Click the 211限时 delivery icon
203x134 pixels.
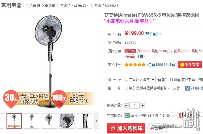[x=187, y=88]
